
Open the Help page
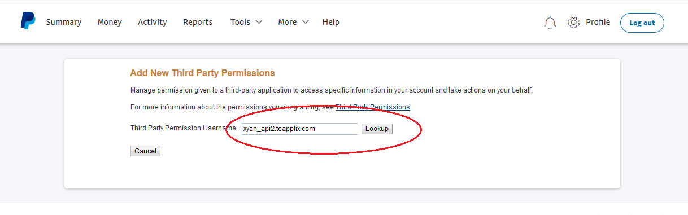click(331, 22)
